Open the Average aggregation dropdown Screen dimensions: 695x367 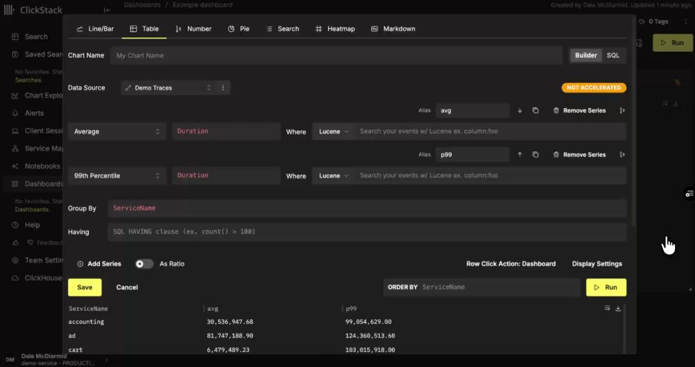[x=117, y=132]
